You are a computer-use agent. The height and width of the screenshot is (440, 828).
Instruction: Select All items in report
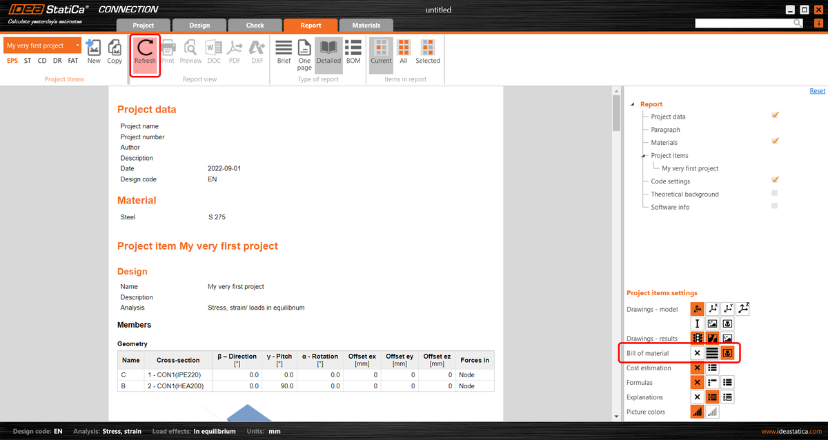(404, 52)
